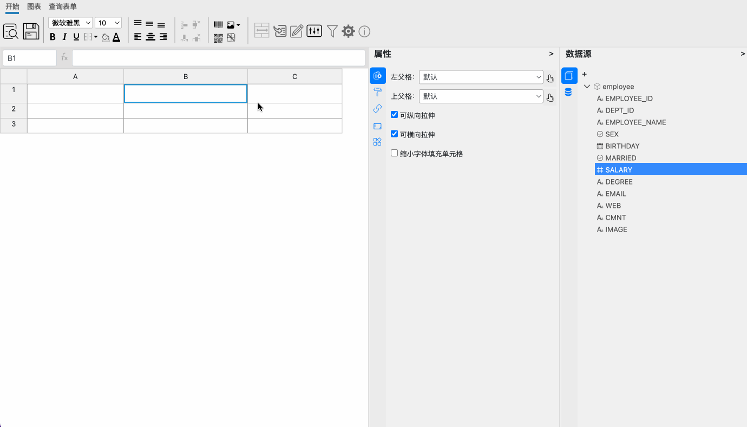Viewport: 747px width, 427px height.
Task: Align cell content to top
Action: [137, 23]
